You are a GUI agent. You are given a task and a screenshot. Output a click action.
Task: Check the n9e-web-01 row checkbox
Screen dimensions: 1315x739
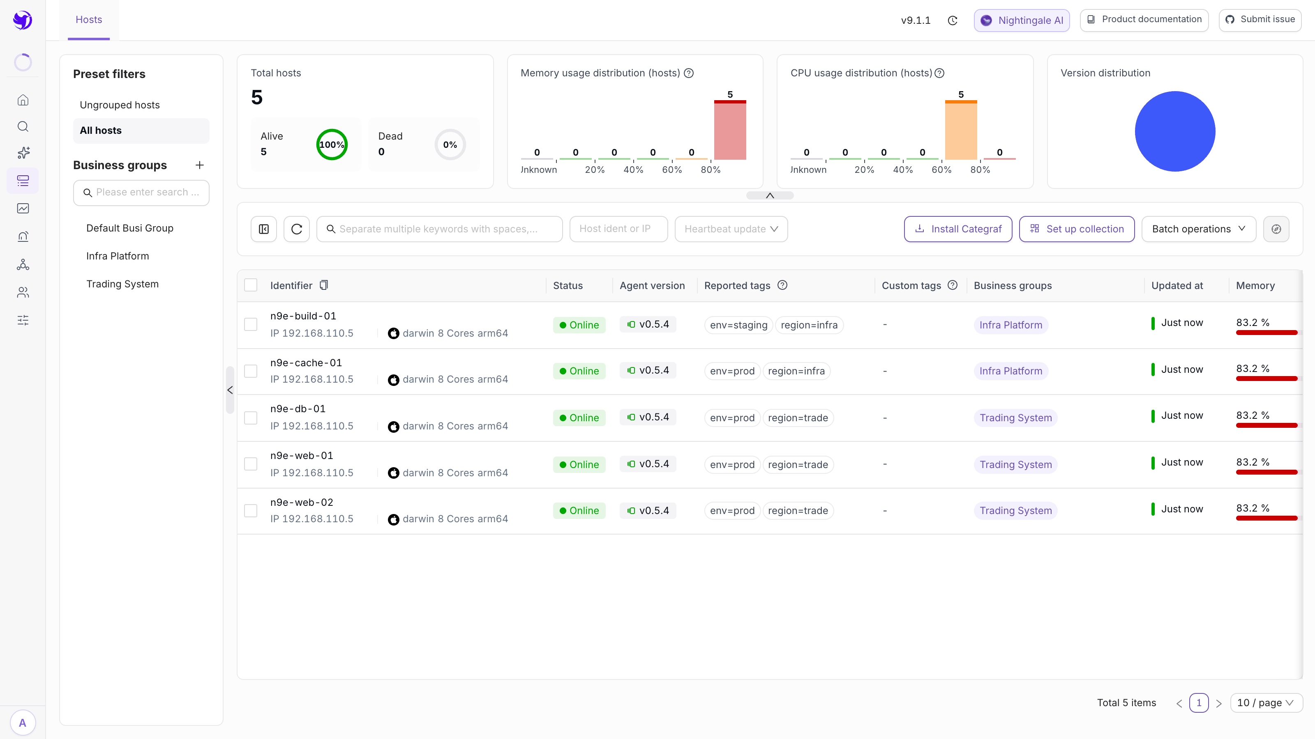(251, 464)
